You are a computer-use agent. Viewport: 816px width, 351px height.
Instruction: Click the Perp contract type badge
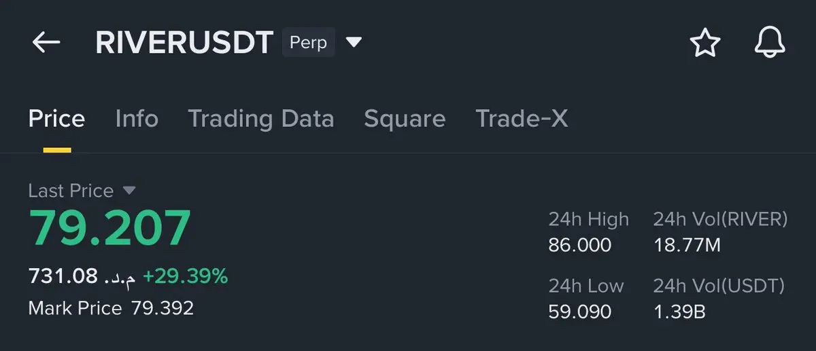click(x=308, y=43)
